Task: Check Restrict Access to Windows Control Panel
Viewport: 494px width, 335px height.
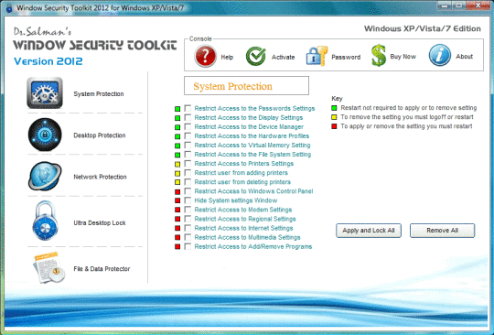Action: point(188,191)
